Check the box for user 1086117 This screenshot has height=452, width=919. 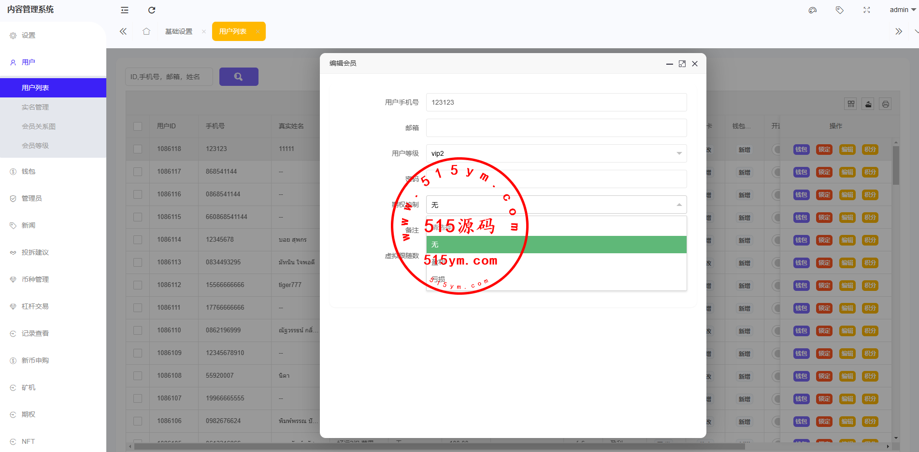tap(138, 172)
